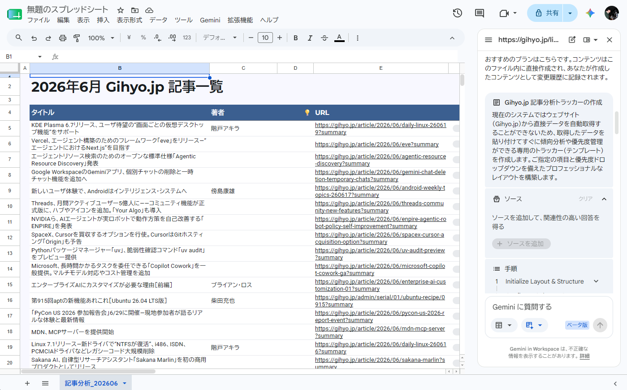627x390 pixels.
Task: Open the Gemini sparkle icon
Action: (x=590, y=13)
